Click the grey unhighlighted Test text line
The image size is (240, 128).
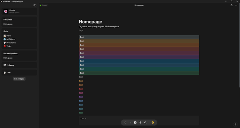click(81, 77)
